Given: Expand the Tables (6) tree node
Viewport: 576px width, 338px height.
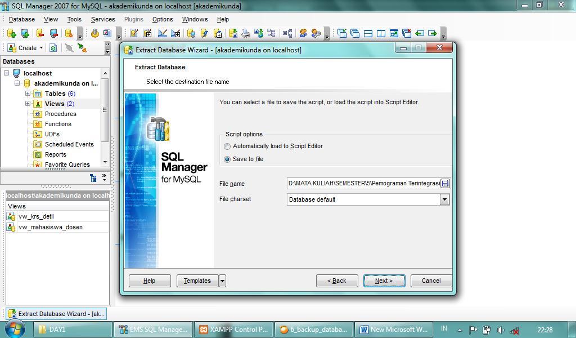Looking at the screenshot, I should (28, 94).
